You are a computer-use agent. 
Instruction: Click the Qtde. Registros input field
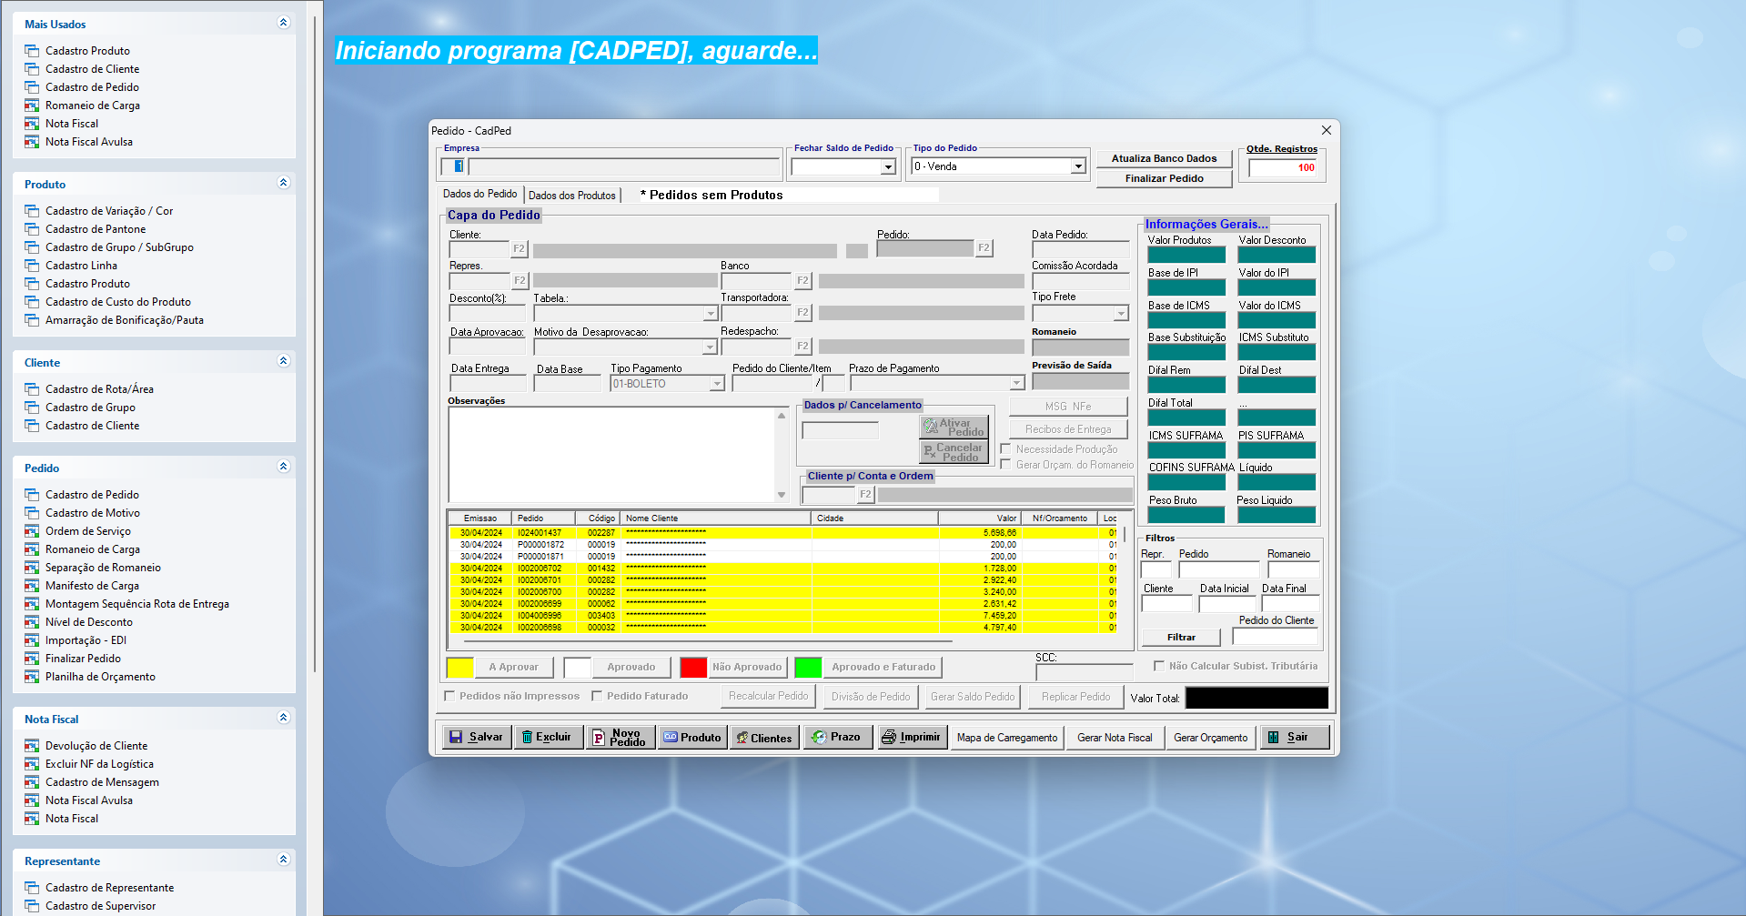(x=1283, y=167)
